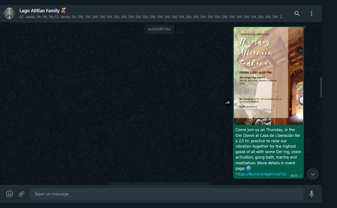Click the 'Taper un message' input field

[x=166, y=194]
